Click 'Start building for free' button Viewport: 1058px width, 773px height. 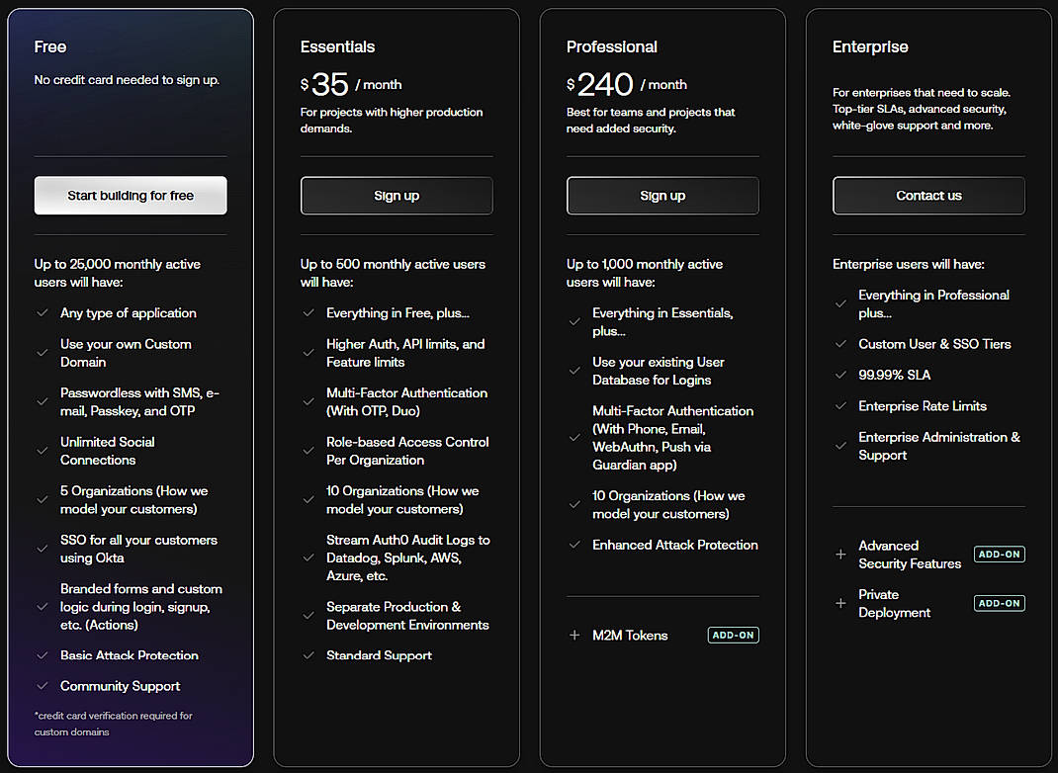131,196
